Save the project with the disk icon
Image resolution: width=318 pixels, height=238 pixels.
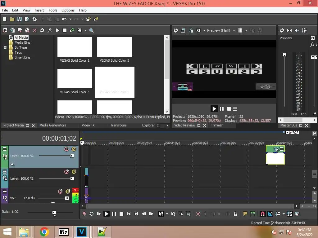[20, 19]
